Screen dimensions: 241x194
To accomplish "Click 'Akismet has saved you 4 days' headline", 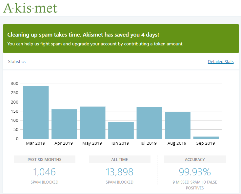I will (x=121, y=35).
